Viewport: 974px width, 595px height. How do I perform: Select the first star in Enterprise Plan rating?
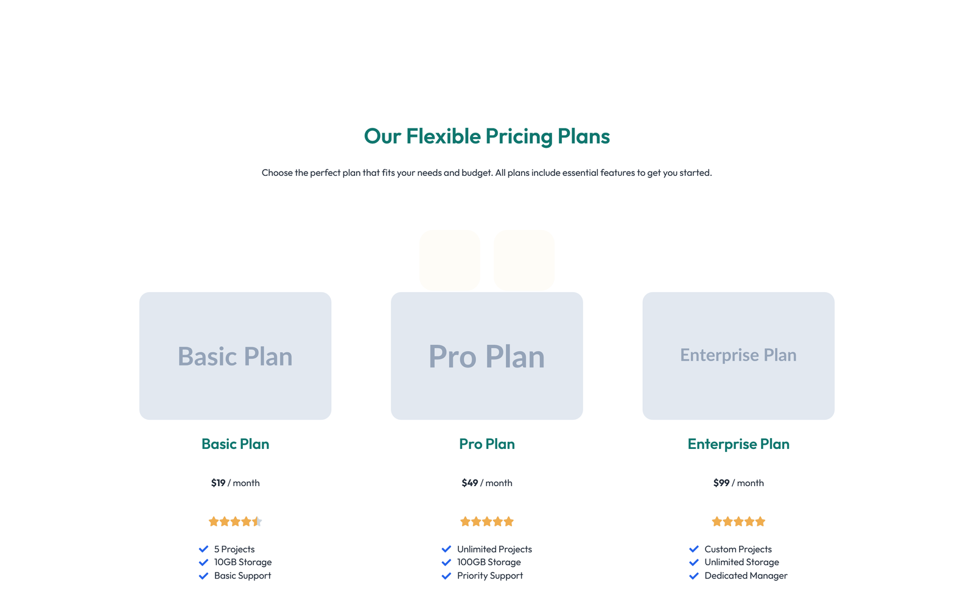pyautogui.click(x=716, y=521)
